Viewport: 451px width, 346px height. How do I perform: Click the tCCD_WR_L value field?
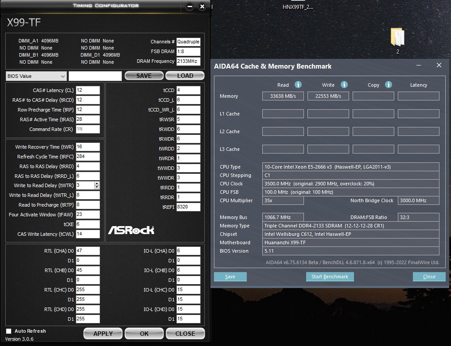(188, 110)
